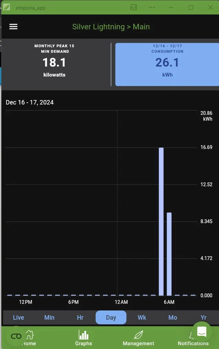
Task: Switch to the Mo time scale
Action: click(x=173, y=318)
